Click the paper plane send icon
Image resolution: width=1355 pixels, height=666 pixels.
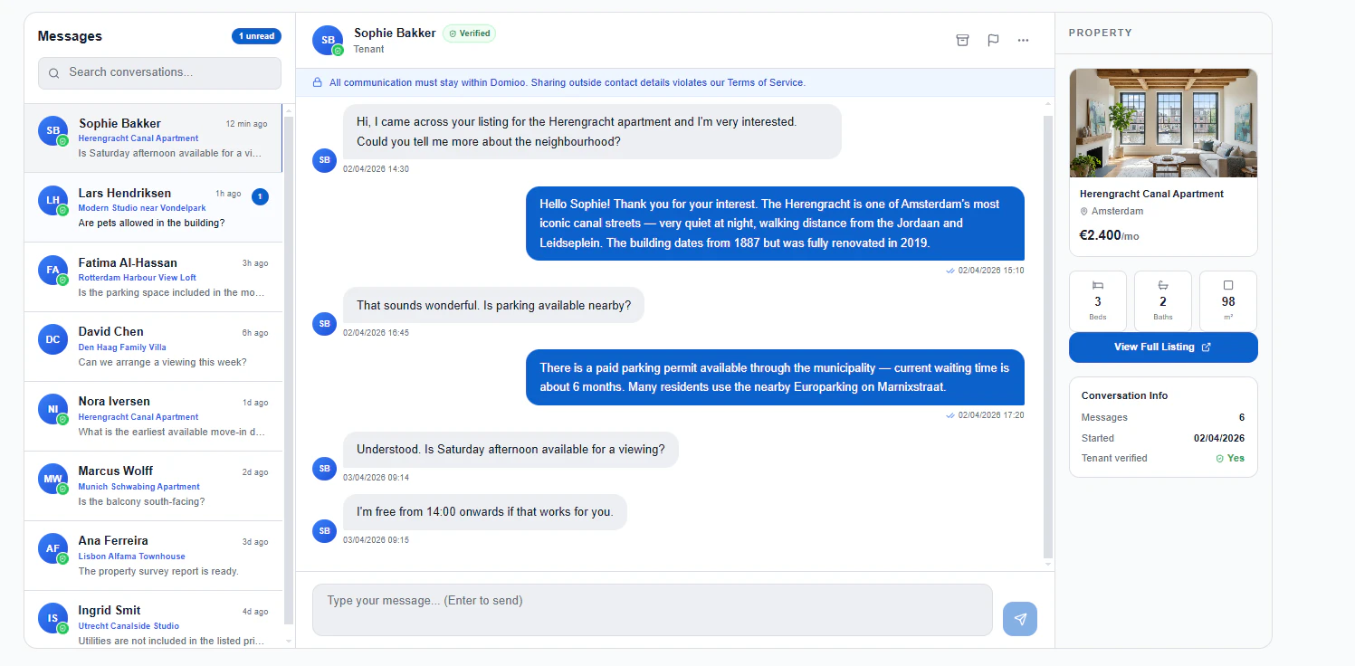[1020, 619]
